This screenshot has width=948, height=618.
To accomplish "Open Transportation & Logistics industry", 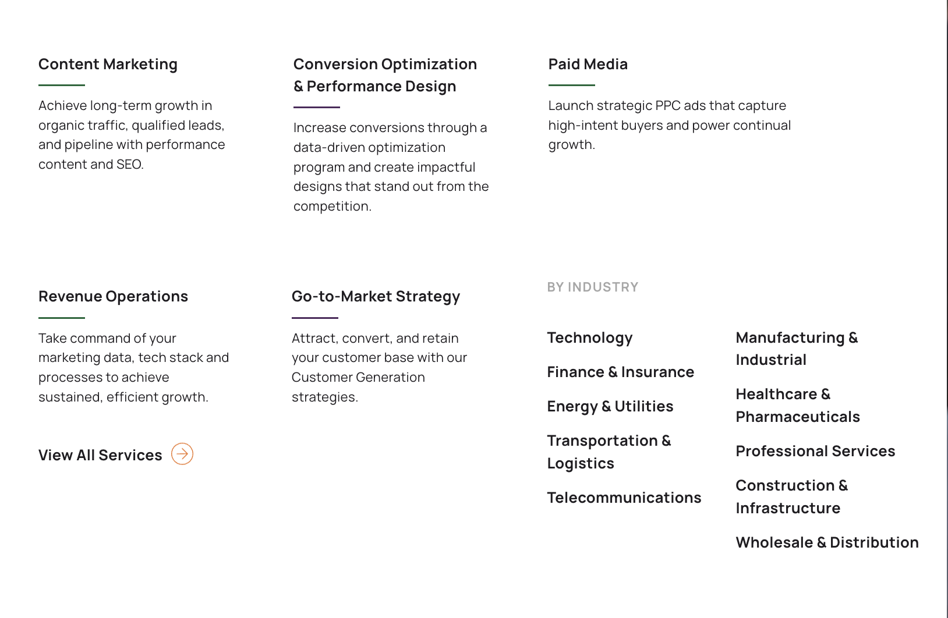I will point(609,452).
